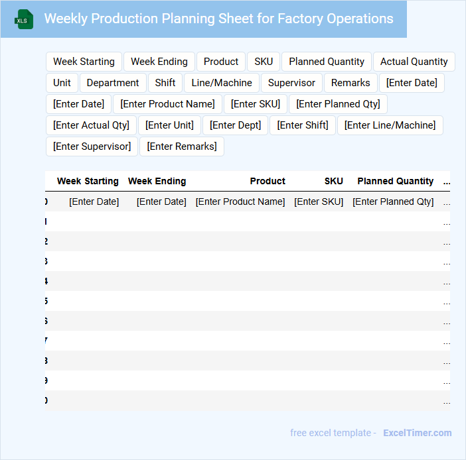Select the Remarks tag chip
The image size is (466, 460).
point(350,83)
